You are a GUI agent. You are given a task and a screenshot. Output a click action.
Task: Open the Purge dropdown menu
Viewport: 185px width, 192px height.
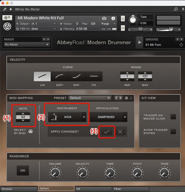coord(108,24)
